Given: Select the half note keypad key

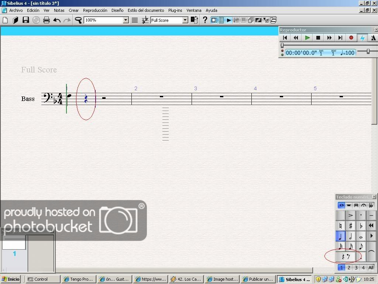Looking at the screenshot, I should click(351, 236).
